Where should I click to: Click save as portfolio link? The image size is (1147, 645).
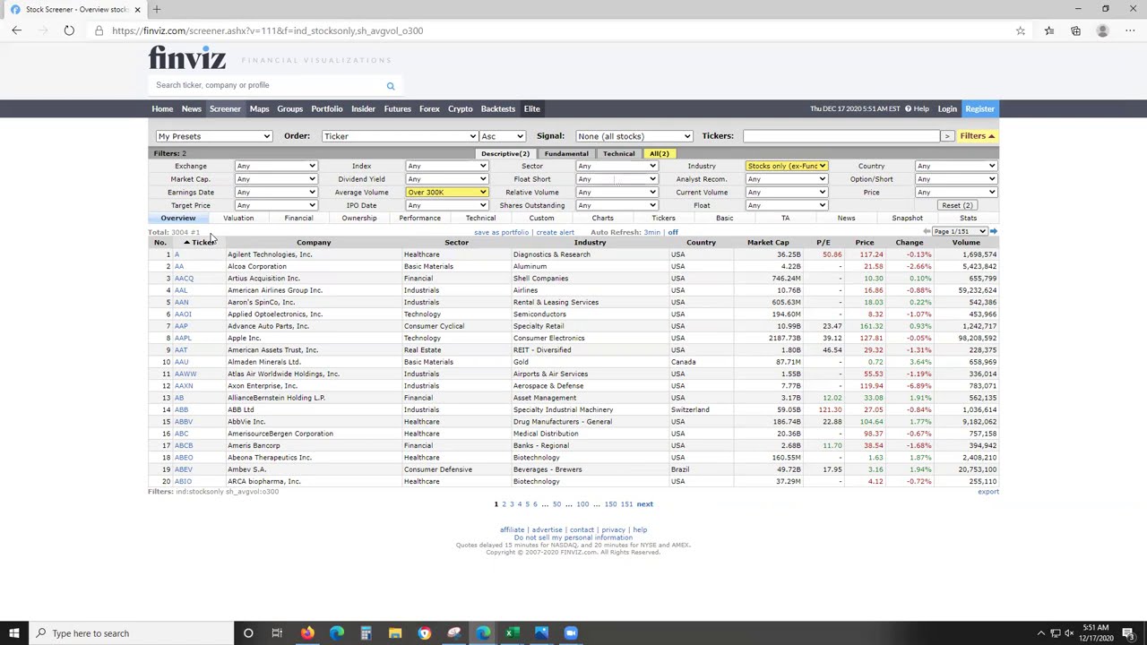tap(502, 233)
